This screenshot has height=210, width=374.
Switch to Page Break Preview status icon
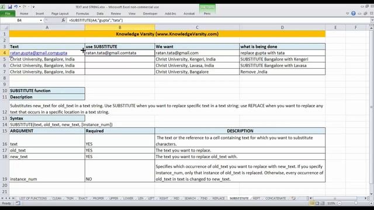322,204
